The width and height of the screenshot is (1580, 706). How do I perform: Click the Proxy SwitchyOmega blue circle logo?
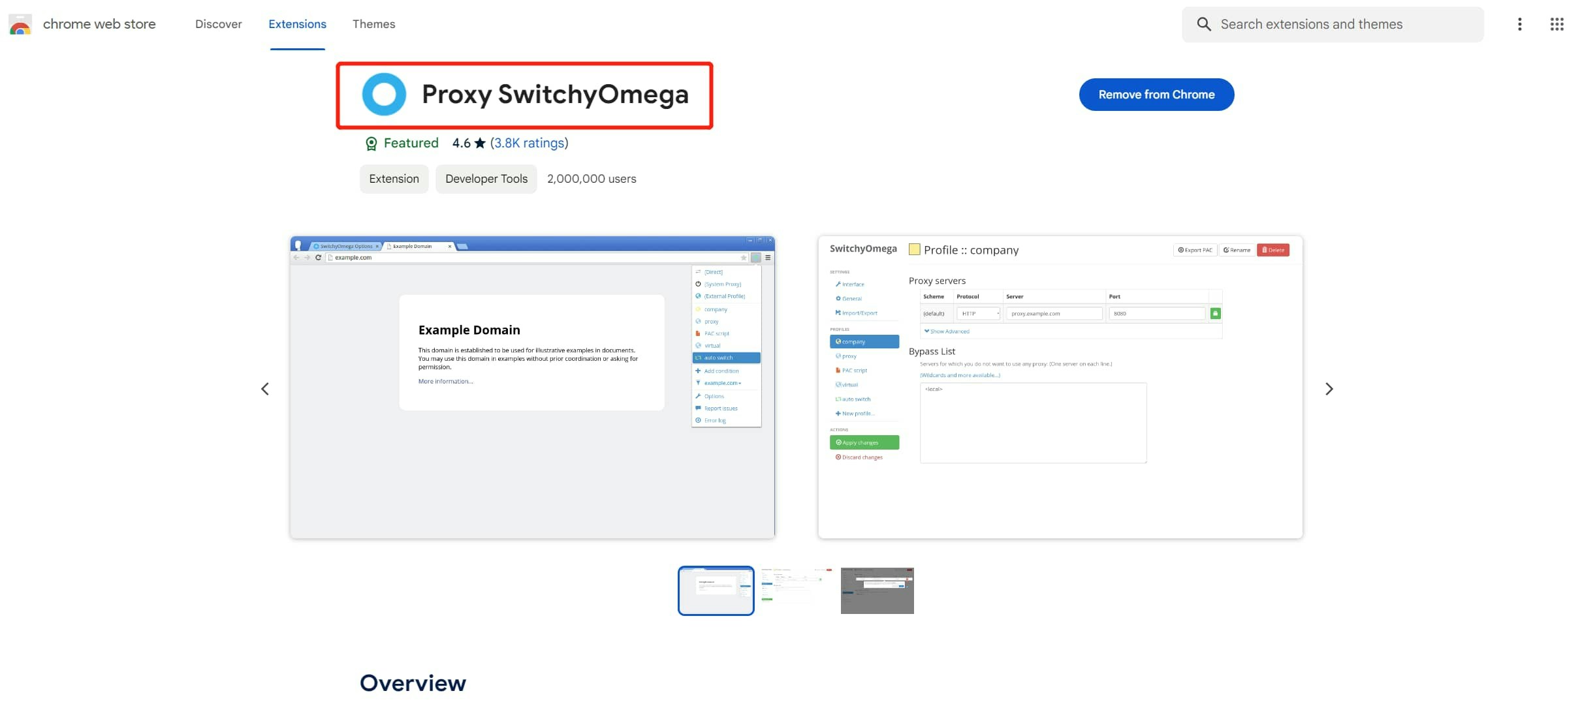point(384,95)
